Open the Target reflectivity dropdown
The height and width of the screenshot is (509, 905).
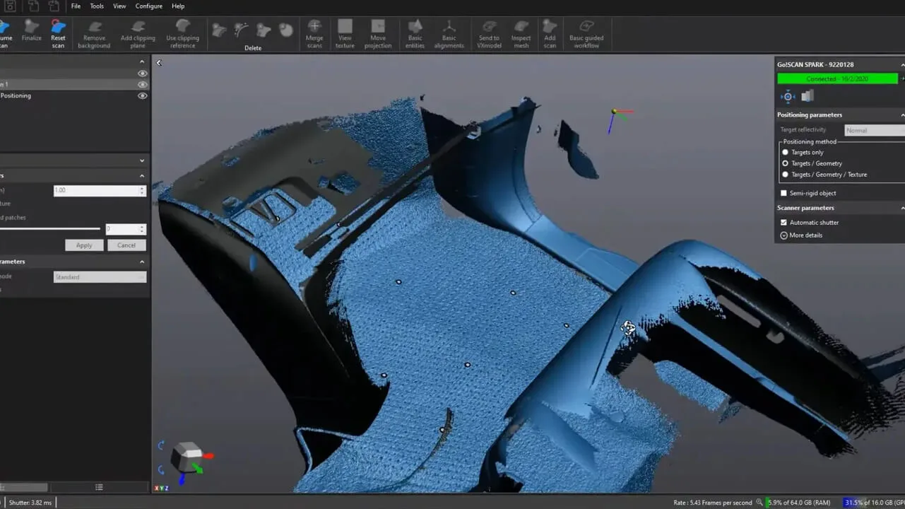(x=874, y=130)
